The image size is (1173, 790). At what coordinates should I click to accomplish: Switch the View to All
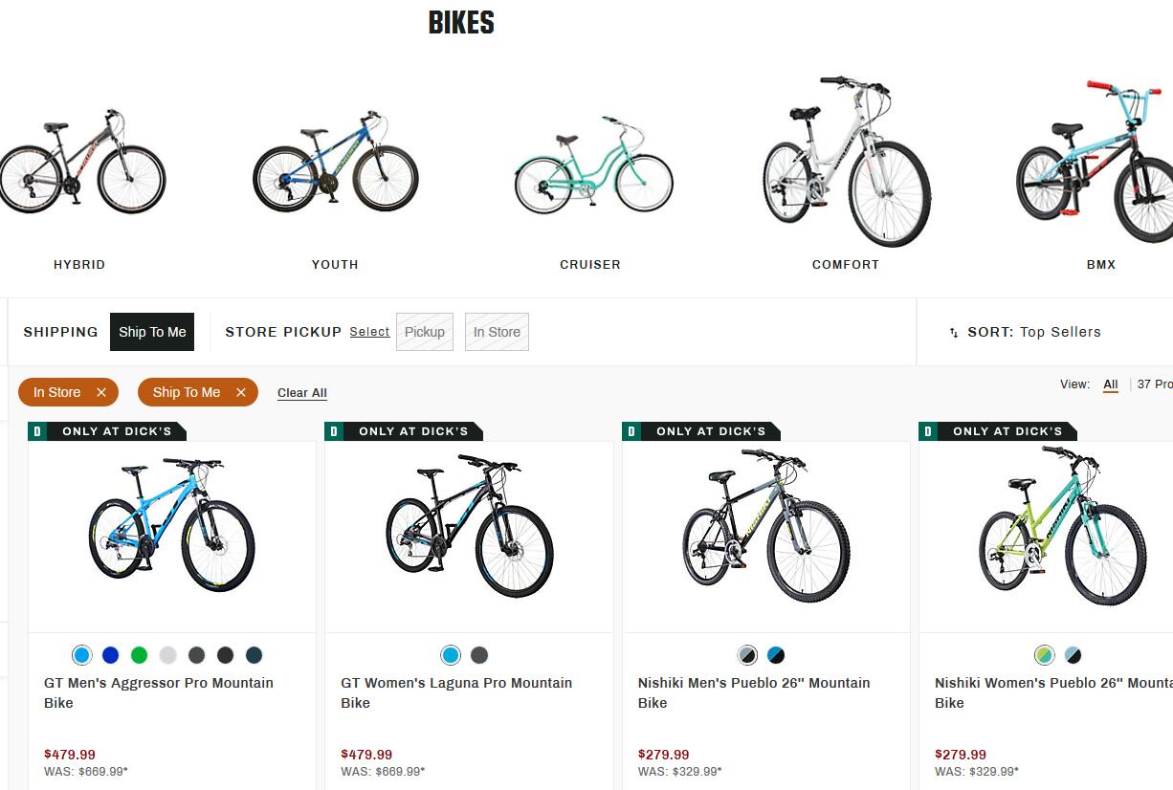[1111, 384]
